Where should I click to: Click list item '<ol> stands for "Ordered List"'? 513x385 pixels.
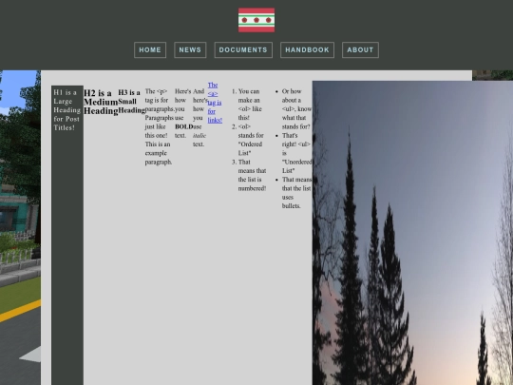point(251,140)
